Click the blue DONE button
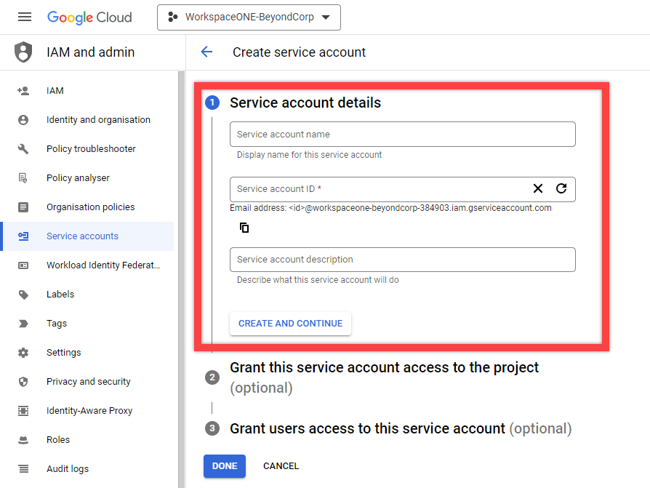Viewport: 650px width, 488px height. pyautogui.click(x=224, y=466)
